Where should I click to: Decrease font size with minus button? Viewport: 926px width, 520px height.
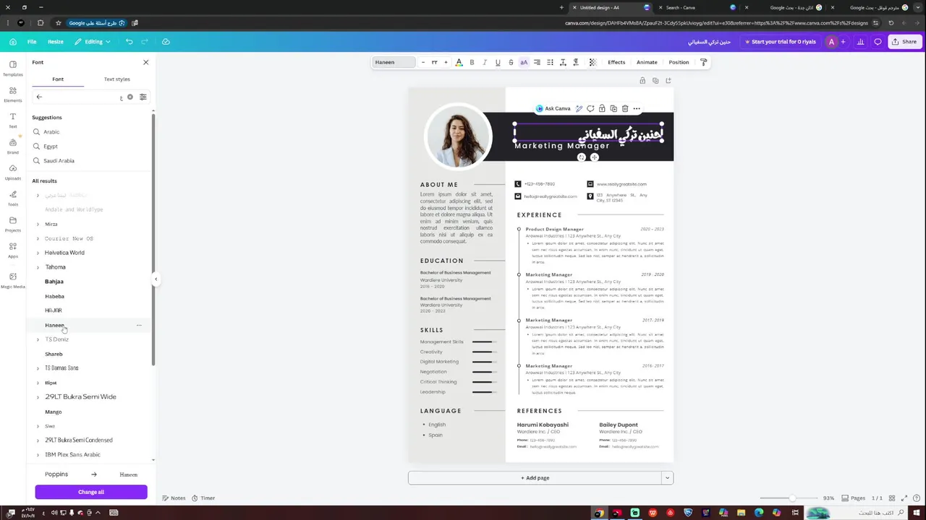coord(423,62)
